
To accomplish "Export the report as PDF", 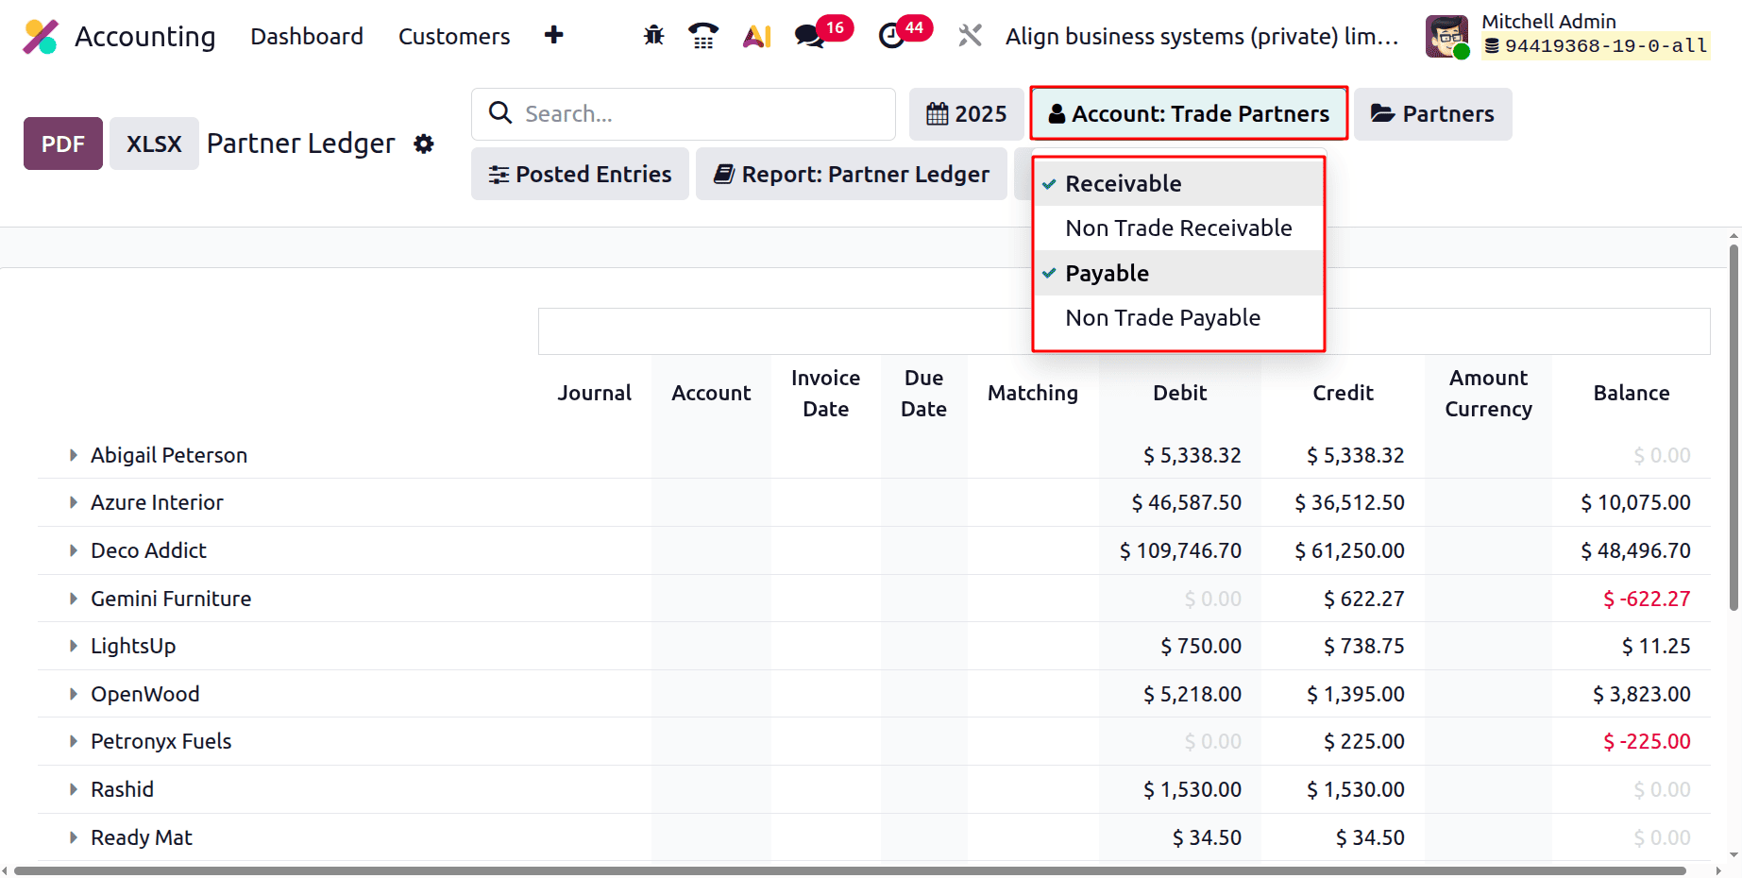I will coord(63,144).
